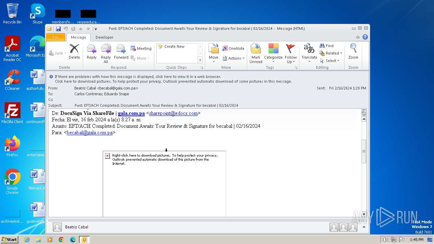Click message body scrollbar down arrow
The height and width of the screenshot is (244, 434).
[x=364, y=214]
